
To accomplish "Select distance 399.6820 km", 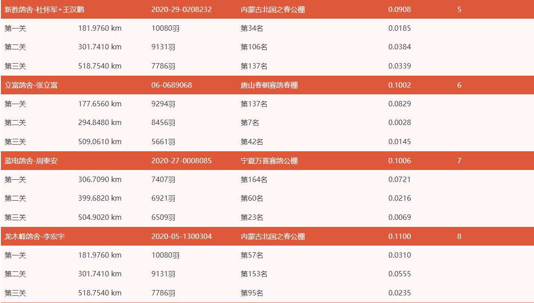I will (100, 198).
